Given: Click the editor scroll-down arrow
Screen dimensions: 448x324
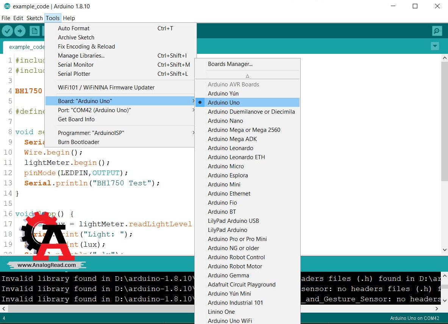Looking at the screenshot, I should click(445, 250).
